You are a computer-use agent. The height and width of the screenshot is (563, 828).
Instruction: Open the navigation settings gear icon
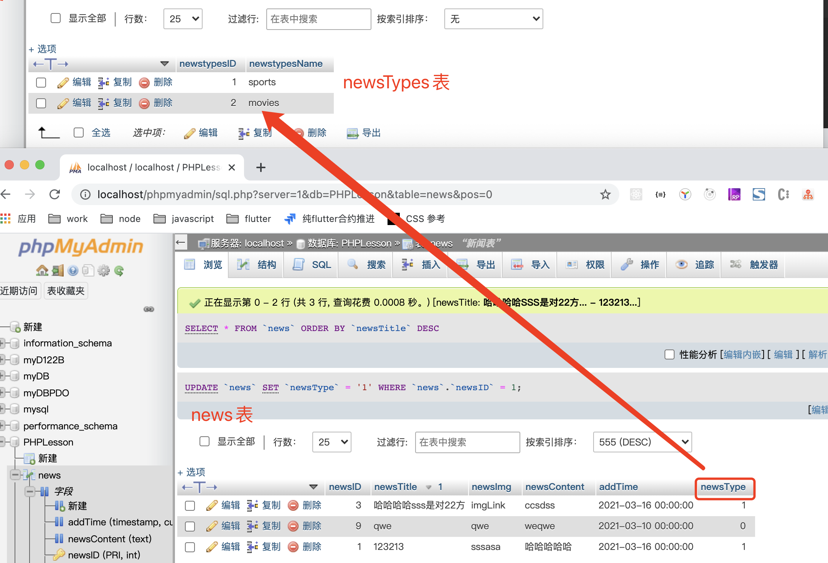pyautogui.click(x=104, y=271)
